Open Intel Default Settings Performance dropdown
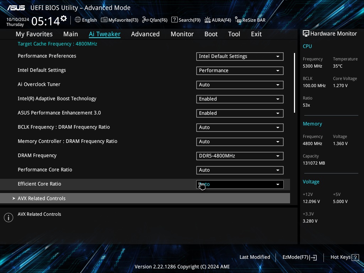364x273 pixels. pos(240,71)
